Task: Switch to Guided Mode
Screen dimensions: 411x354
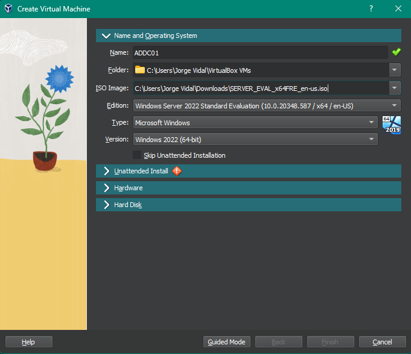Action: [227, 342]
